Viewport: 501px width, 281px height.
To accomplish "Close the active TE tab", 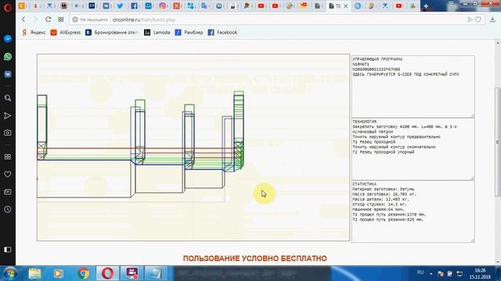I will 346,6.
